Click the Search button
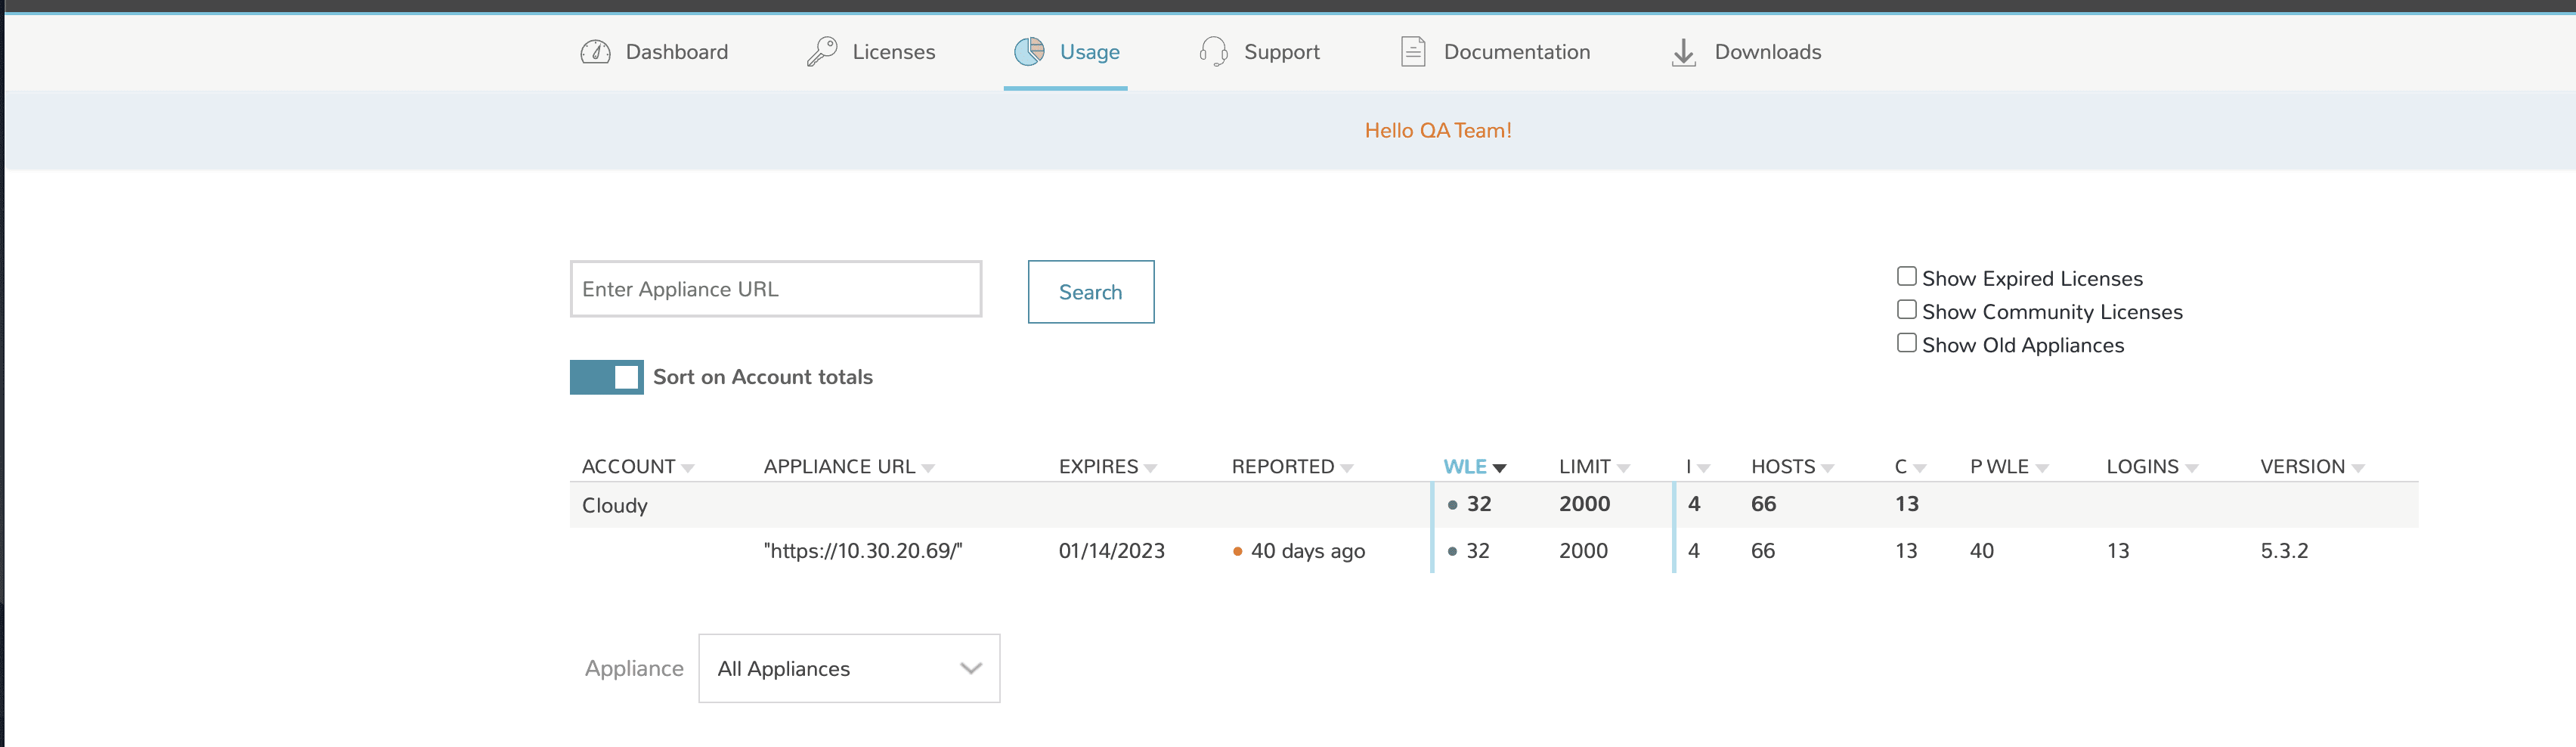The width and height of the screenshot is (2576, 747). pos(1090,291)
